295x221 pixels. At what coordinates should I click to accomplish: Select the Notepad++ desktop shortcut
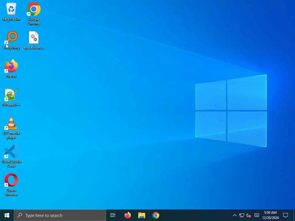[x=11, y=97]
